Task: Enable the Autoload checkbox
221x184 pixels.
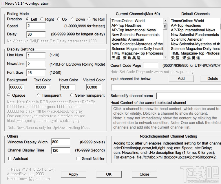Action: click(x=10, y=158)
